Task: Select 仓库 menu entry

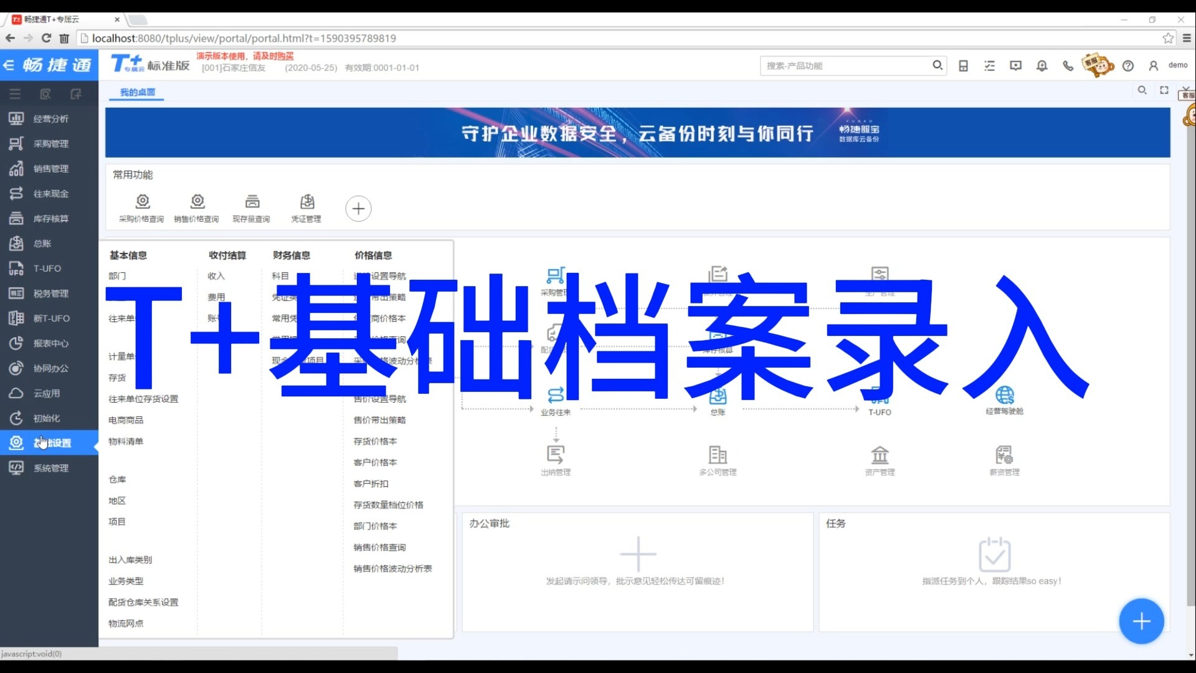Action: point(117,479)
